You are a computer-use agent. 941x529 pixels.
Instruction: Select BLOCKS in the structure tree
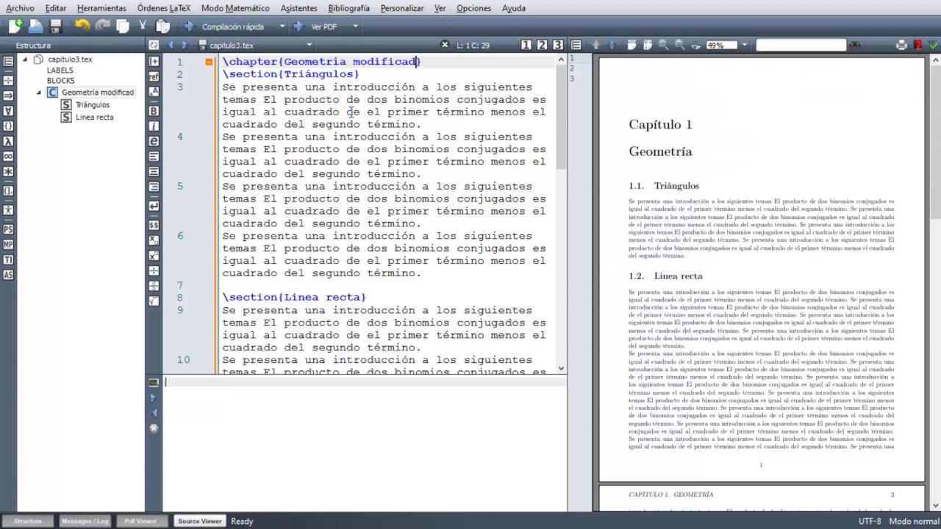[x=61, y=81]
